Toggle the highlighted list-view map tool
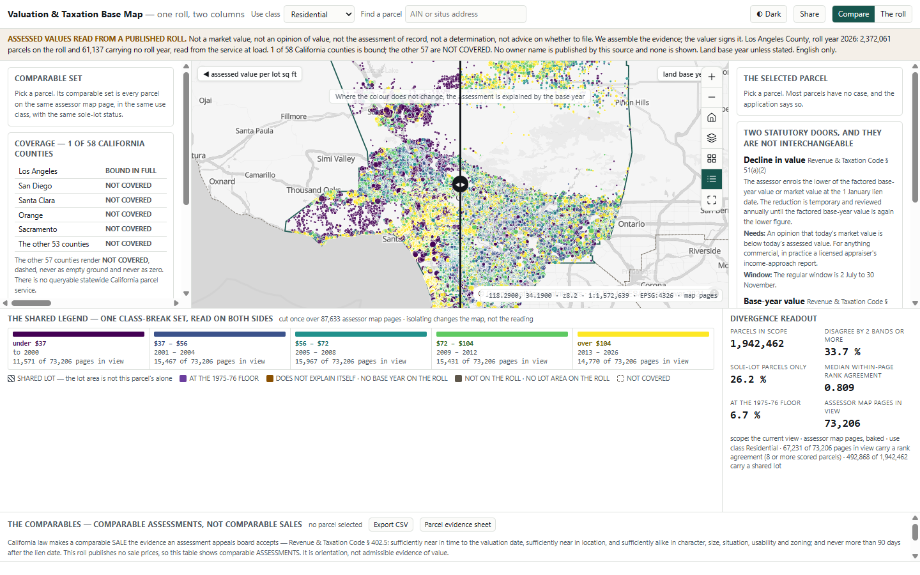Viewport: 920px width, 575px height. click(x=712, y=179)
